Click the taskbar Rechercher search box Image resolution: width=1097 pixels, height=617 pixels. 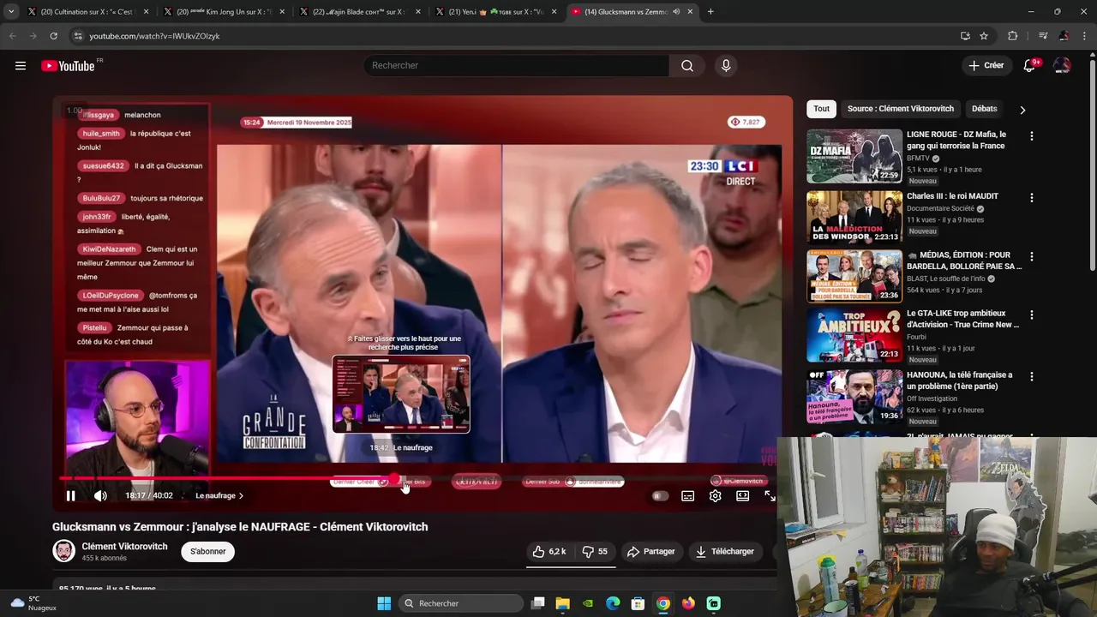point(460,603)
